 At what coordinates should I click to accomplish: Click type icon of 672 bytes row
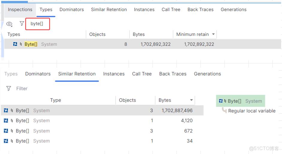tap(6, 131)
